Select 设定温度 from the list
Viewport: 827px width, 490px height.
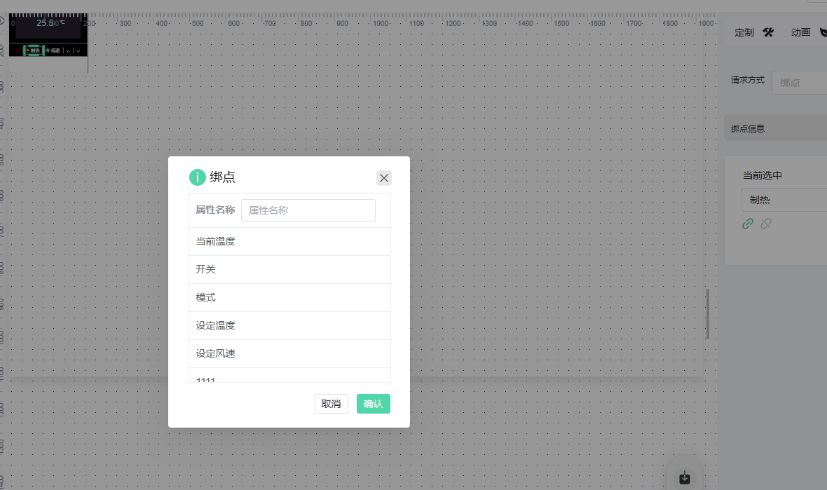tap(289, 325)
